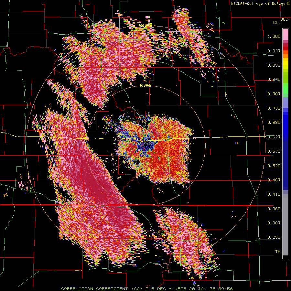The height and width of the screenshot is (291, 291).
Task: Pick the bright green swatch on color scale
Action: 286,88
